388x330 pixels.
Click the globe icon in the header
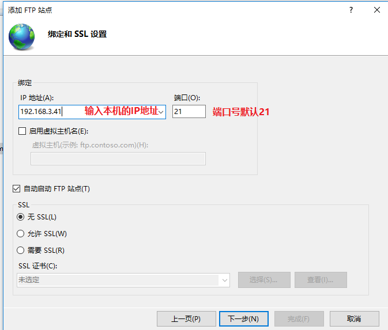pos(21,37)
